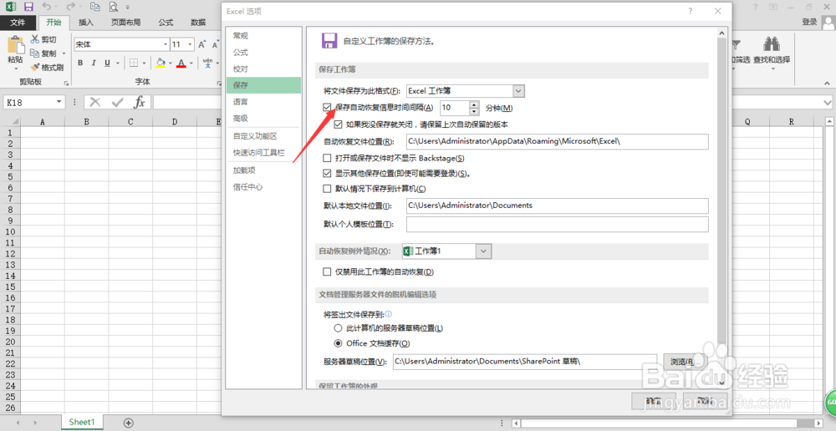Image resolution: width=836 pixels, height=431 pixels.
Task: Click the Redo arrow icon
Action: pyautogui.click(x=70, y=7)
